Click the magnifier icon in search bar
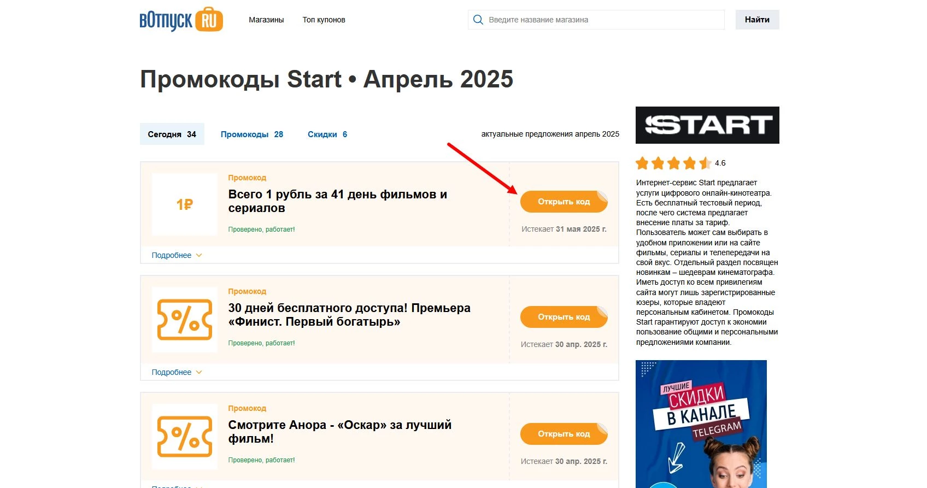The image size is (927, 488). 478,19
